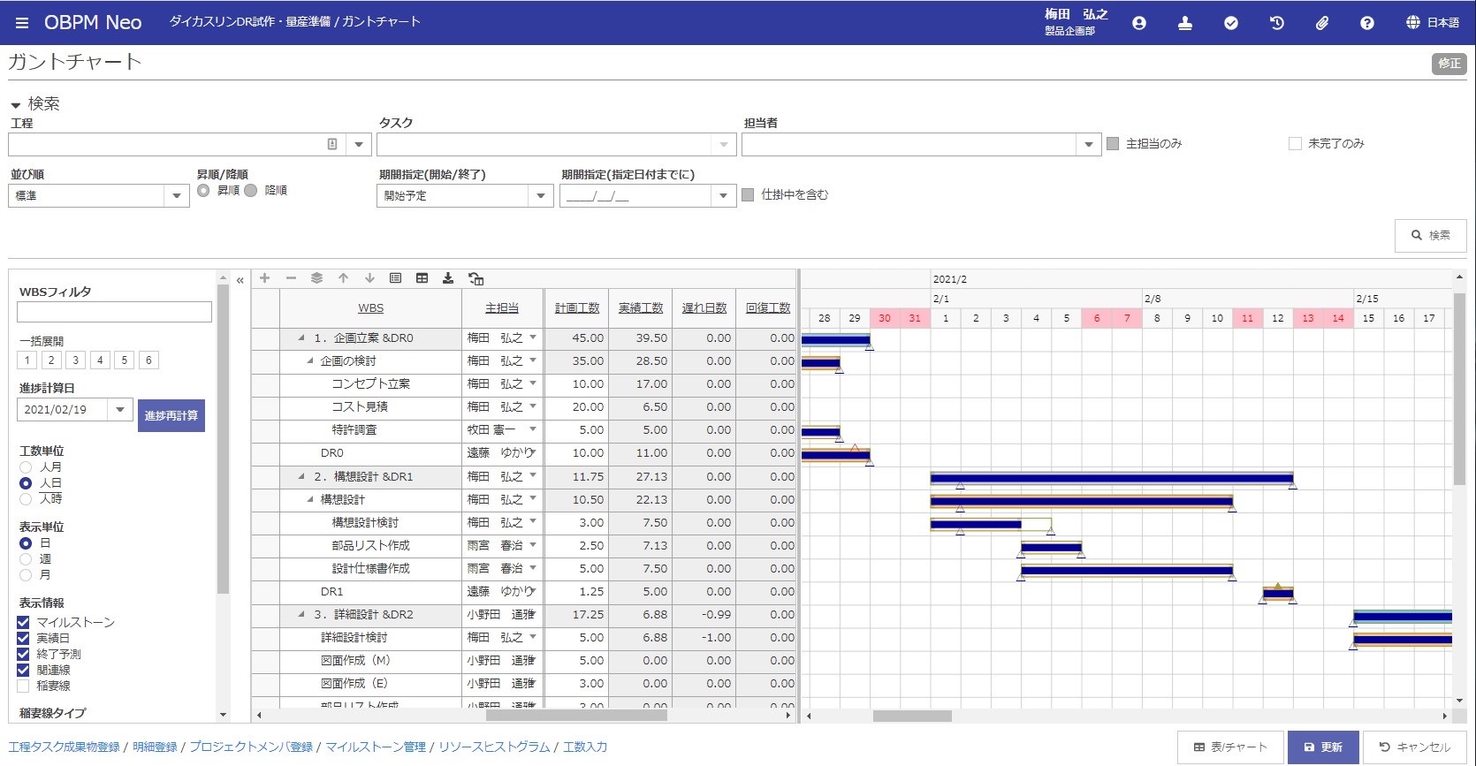
Task: Click the paperclip attachment icon
Action: click(x=1322, y=23)
